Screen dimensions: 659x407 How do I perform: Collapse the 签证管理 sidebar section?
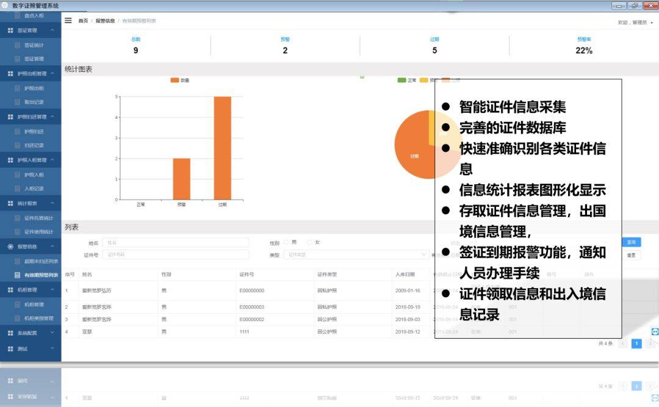tap(52, 31)
